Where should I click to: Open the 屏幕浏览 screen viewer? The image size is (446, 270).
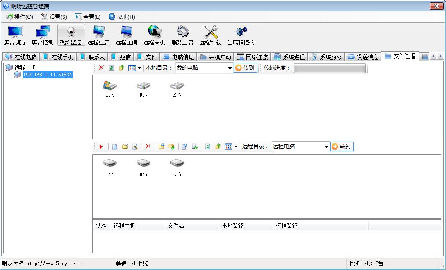(x=14, y=35)
